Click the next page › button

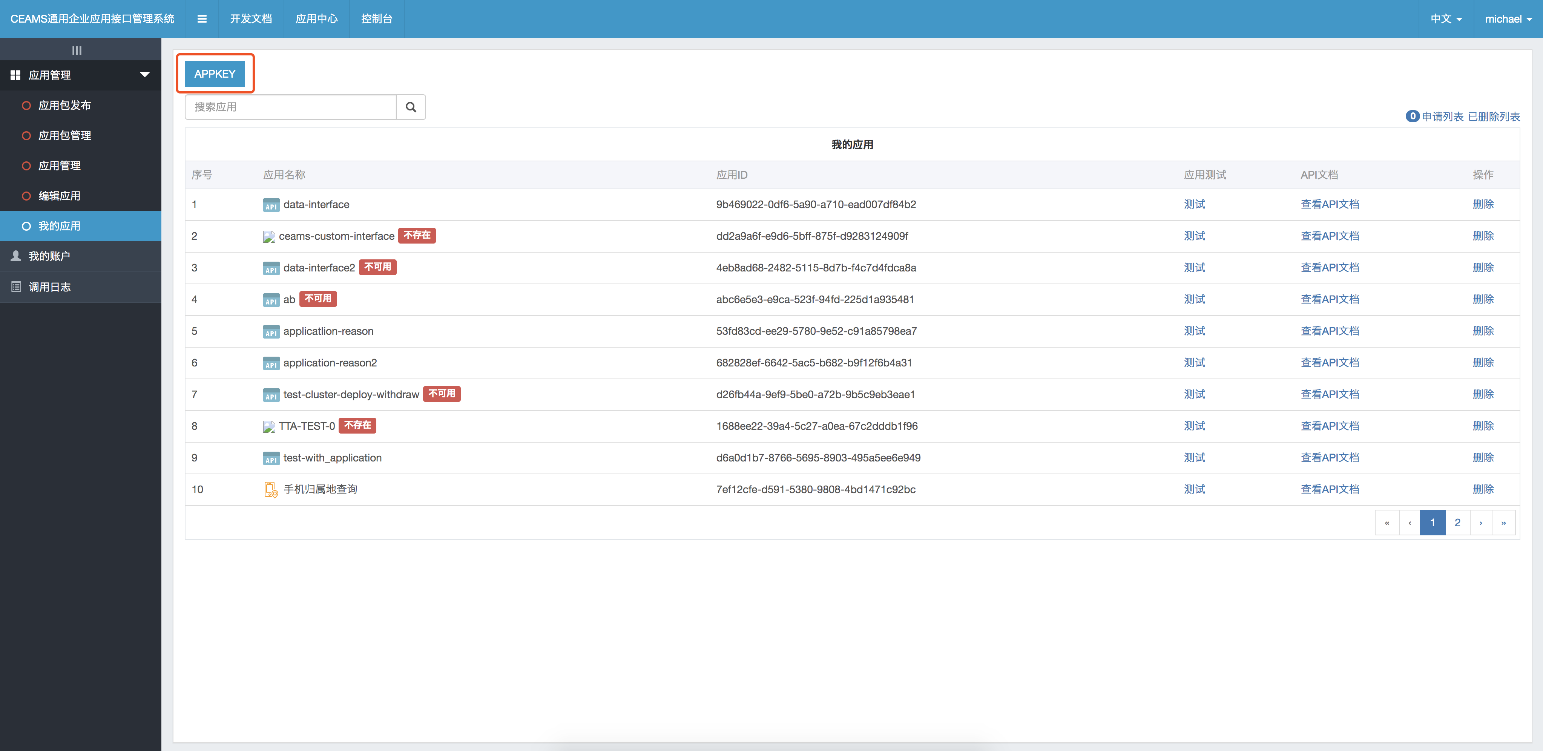(x=1481, y=522)
